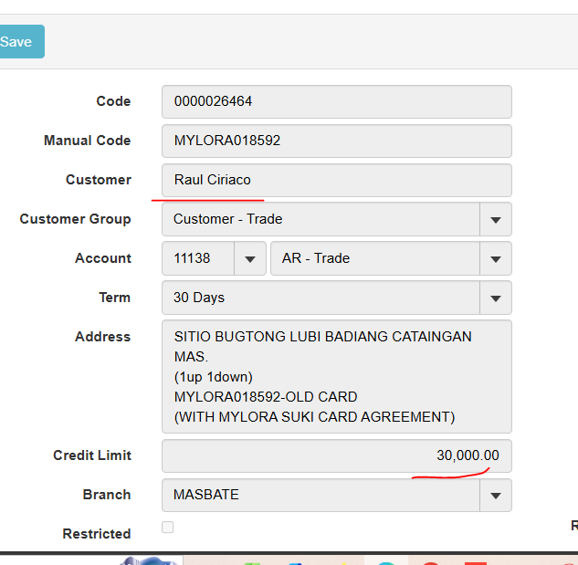Click the Customer Group label
The image size is (578, 565).
pyautogui.click(x=75, y=219)
